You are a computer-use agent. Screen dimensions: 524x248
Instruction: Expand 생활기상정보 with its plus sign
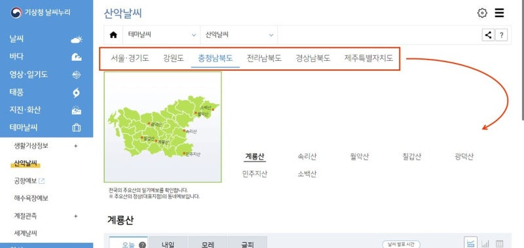tap(75, 146)
